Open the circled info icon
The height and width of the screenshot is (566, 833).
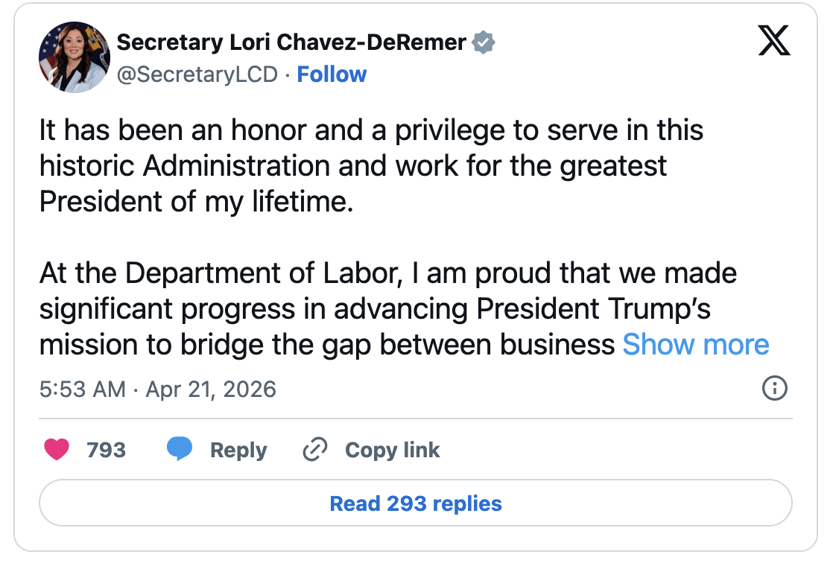775,388
